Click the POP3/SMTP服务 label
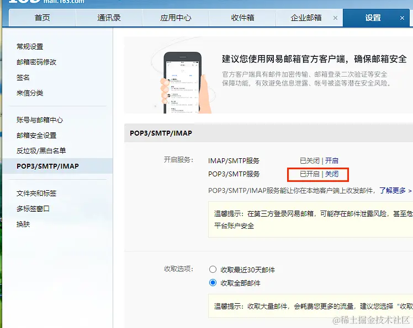The width and height of the screenshot is (413, 328). tap(234, 174)
